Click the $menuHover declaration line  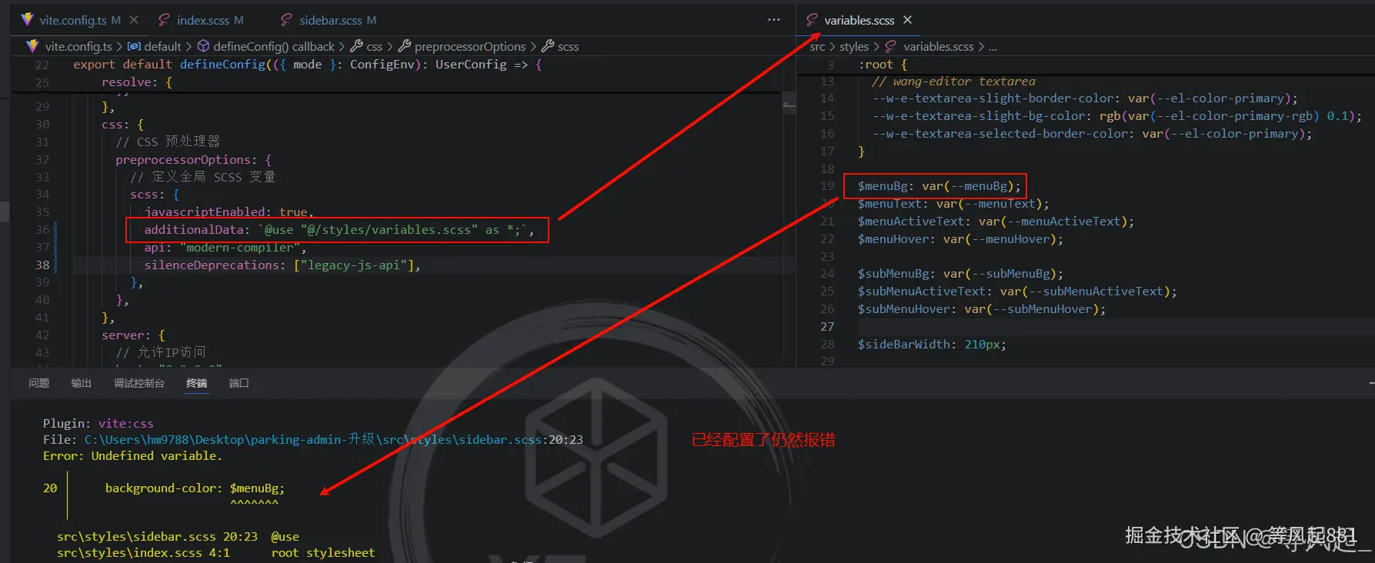pyautogui.click(x=960, y=238)
